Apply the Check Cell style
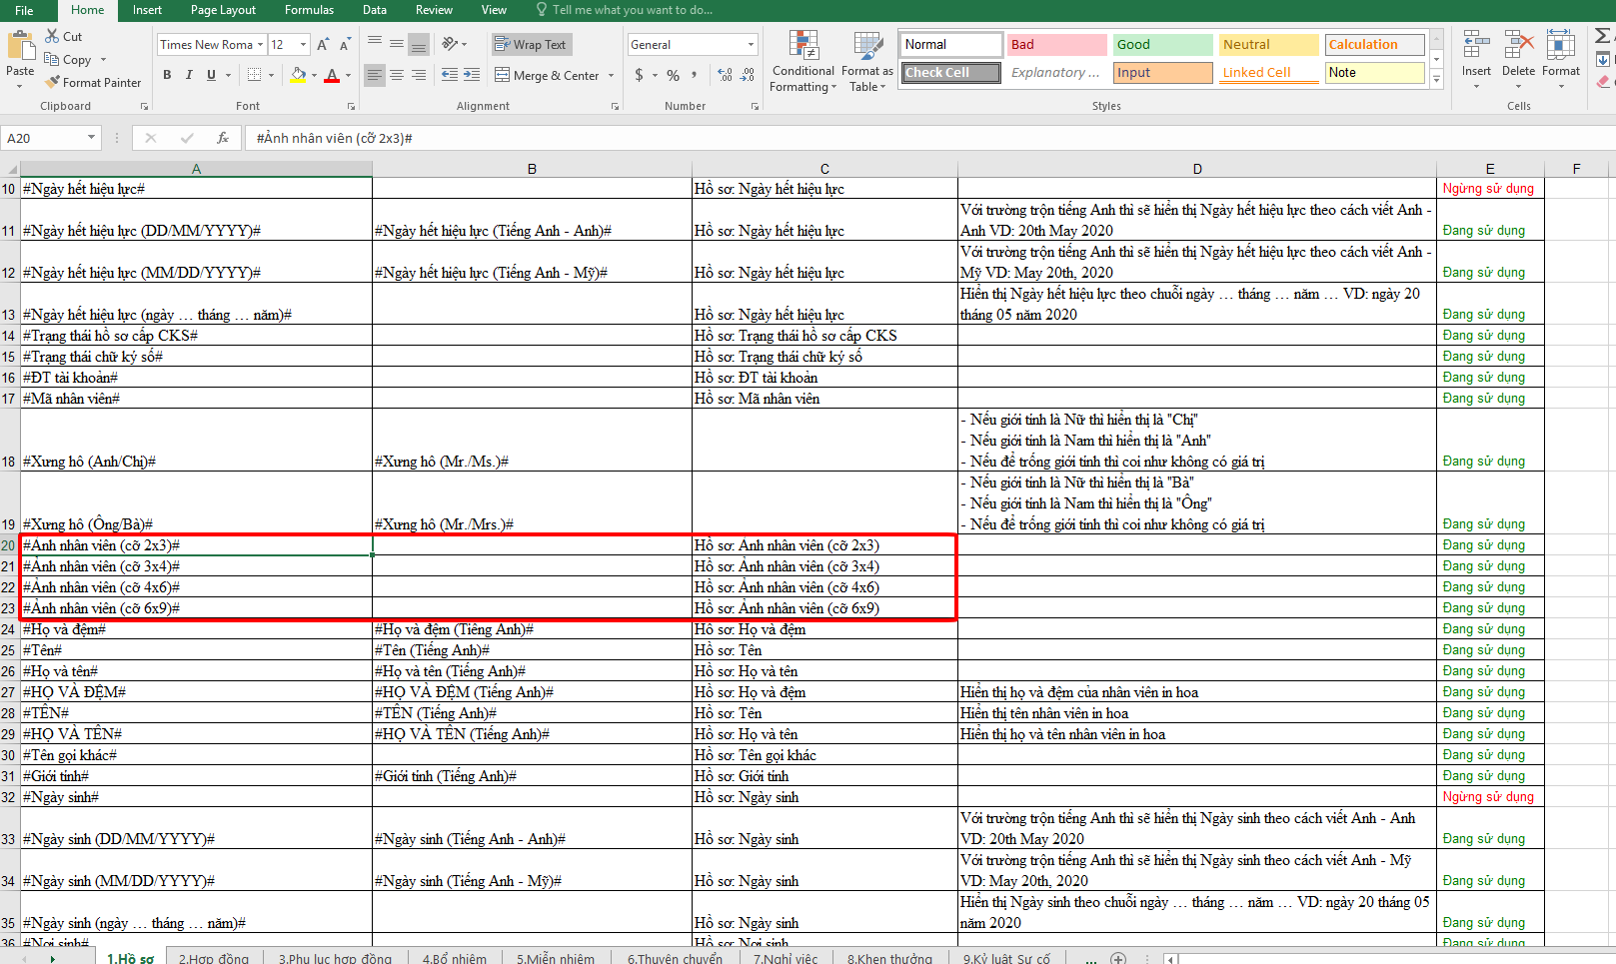Viewport: 1616px width, 964px height. pos(950,73)
